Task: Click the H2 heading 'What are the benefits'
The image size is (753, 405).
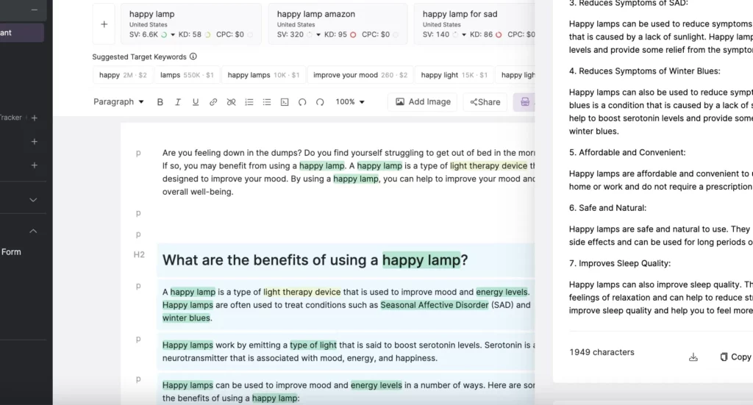Action: [x=315, y=260]
